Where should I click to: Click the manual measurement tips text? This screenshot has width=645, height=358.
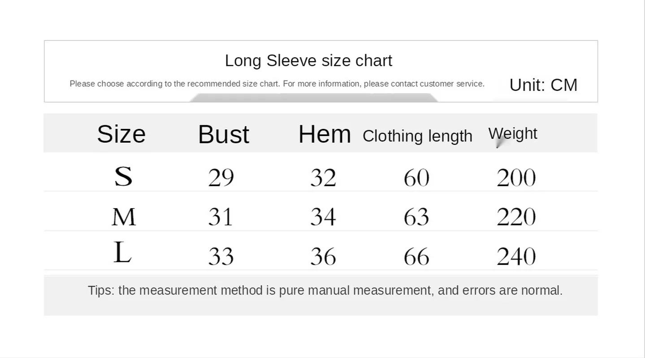coord(325,290)
